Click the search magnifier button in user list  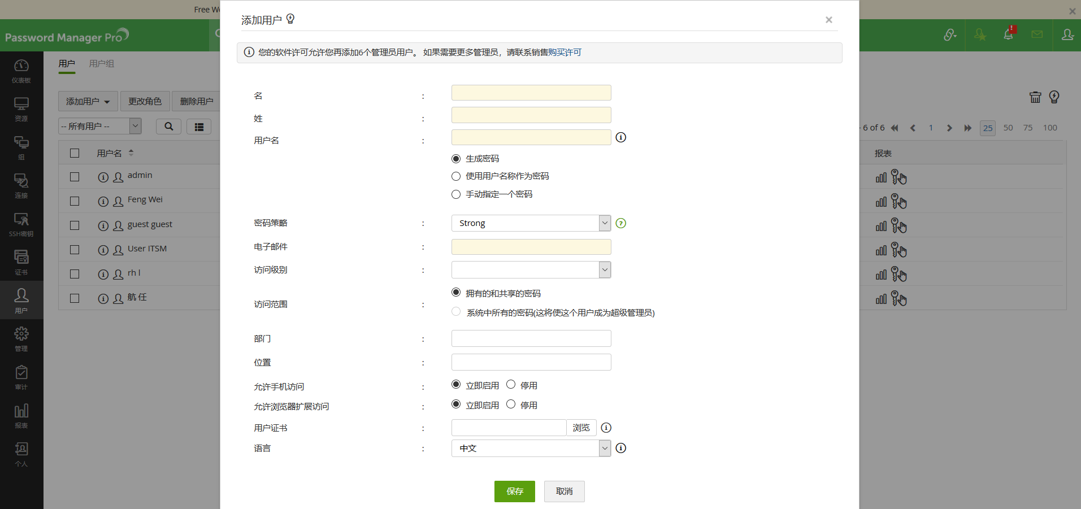pyautogui.click(x=168, y=127)
